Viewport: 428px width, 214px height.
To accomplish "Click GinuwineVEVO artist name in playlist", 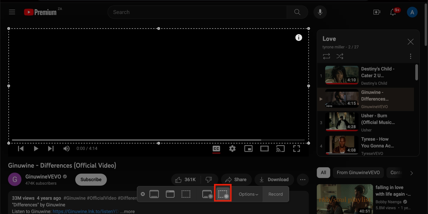I will point(374,107).
